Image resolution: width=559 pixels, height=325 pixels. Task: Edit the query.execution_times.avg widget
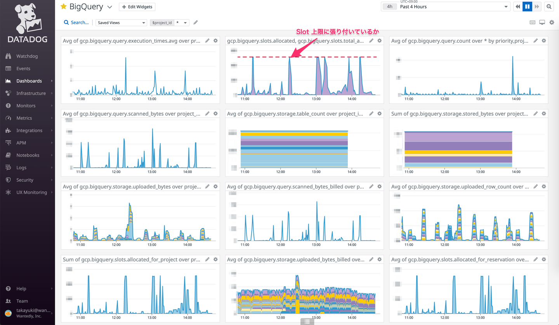coord(207,41)
